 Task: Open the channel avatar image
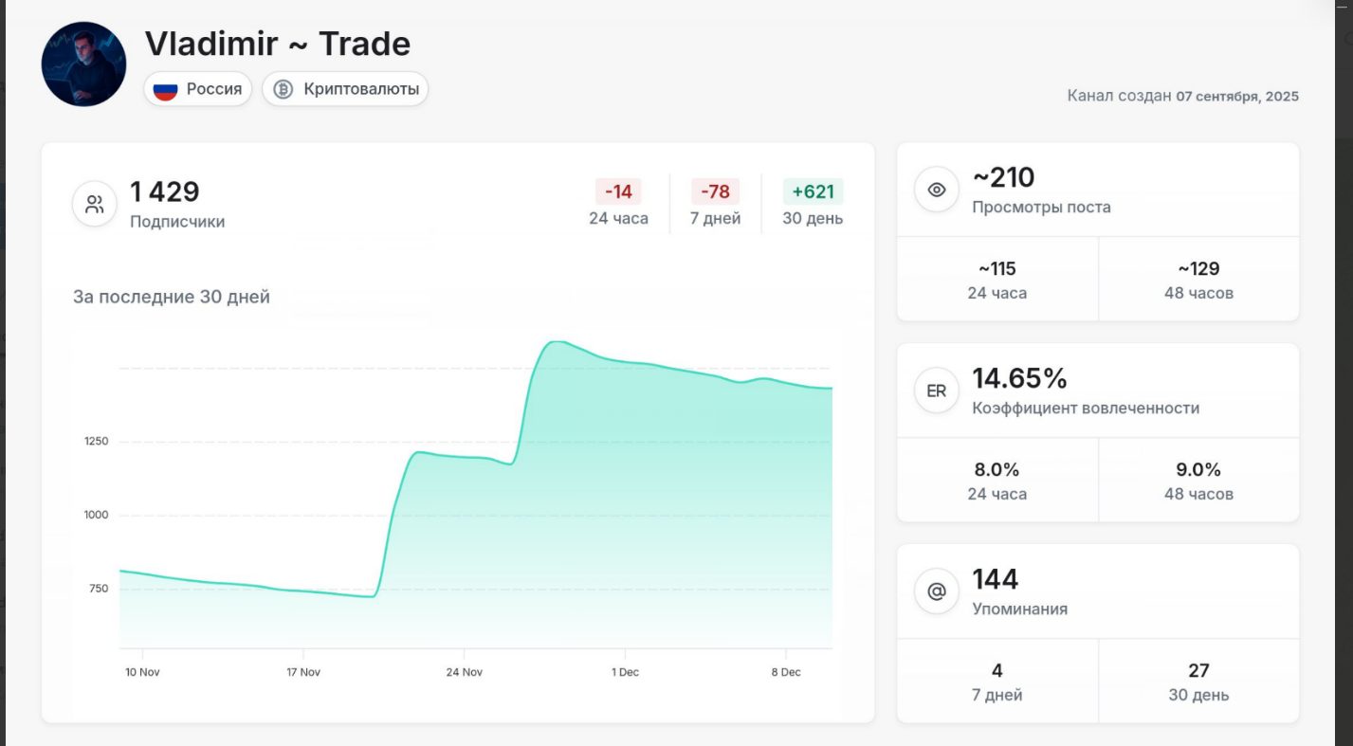tap(82, 64)
